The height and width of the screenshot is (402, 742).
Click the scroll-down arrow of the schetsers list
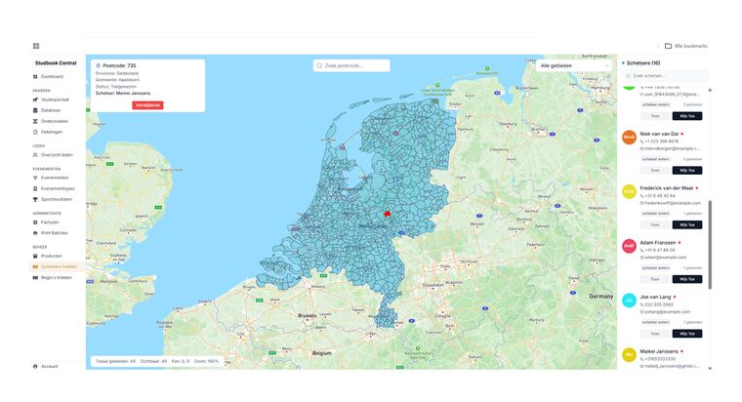coord(710,368)
